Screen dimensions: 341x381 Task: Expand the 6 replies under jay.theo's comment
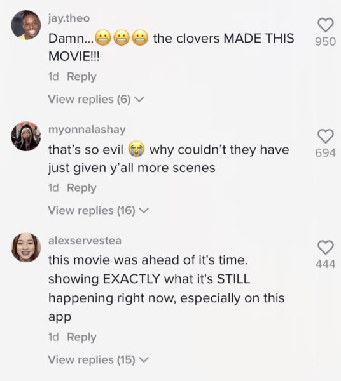(x=96, y=99)
